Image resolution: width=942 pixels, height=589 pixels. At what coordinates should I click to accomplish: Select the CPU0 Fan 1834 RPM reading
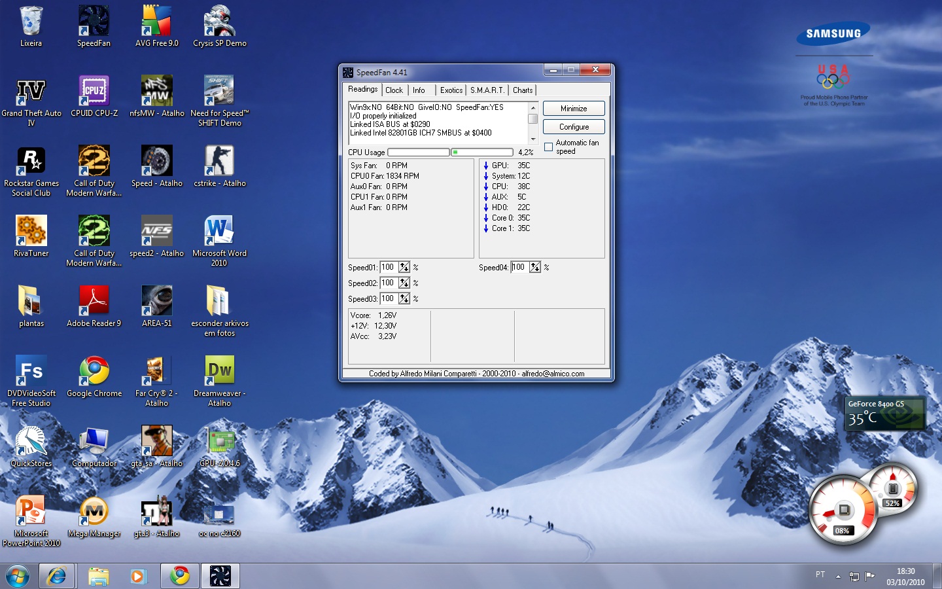coord(385,176)
